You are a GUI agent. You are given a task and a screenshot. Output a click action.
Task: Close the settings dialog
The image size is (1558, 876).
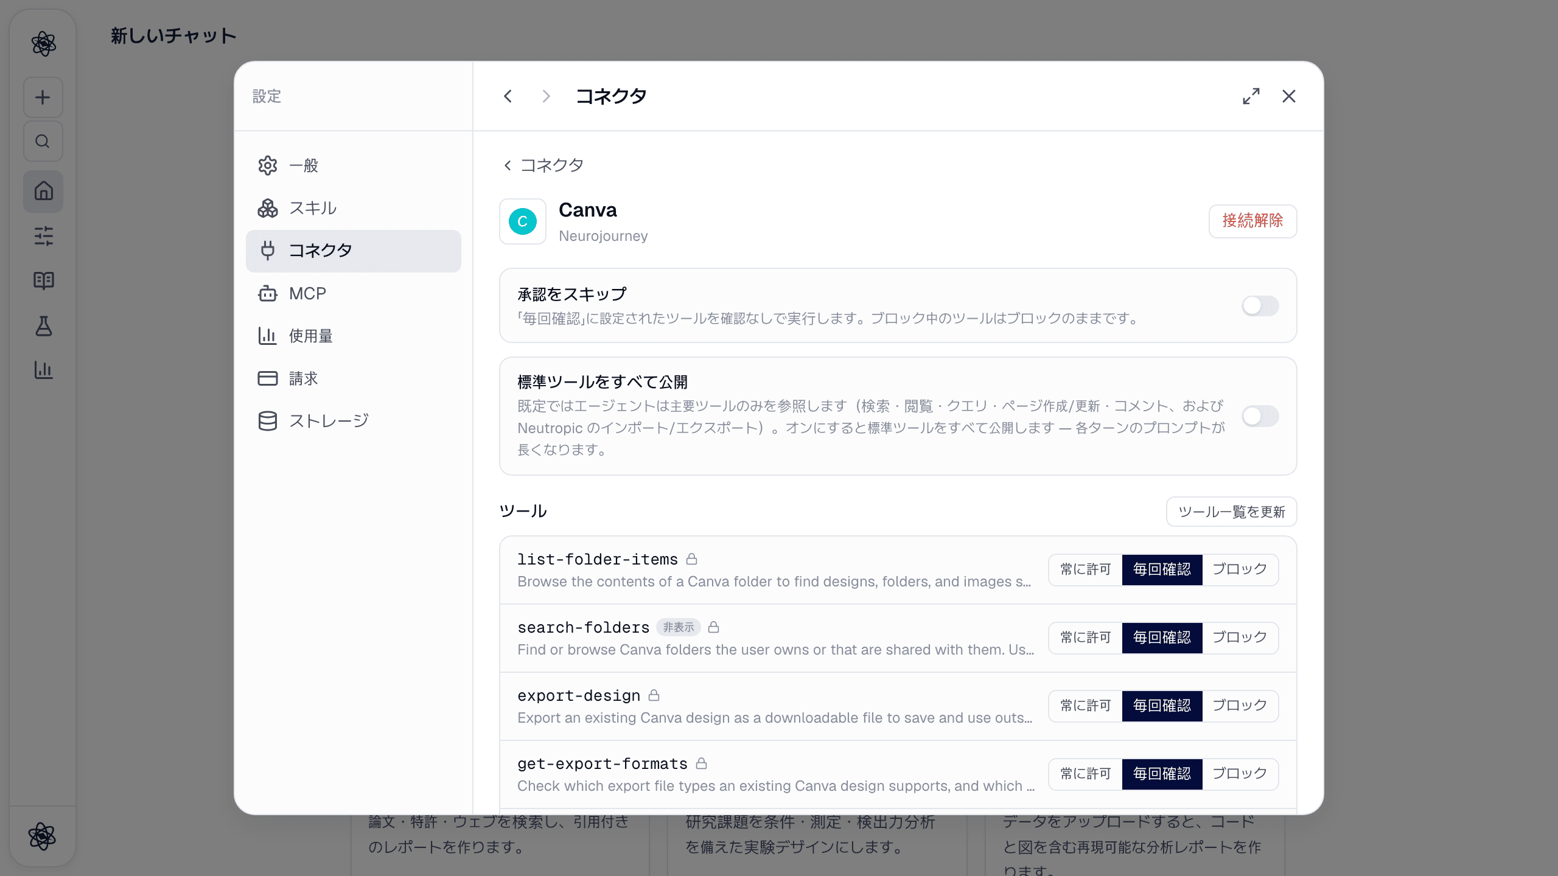(1289, 96)
